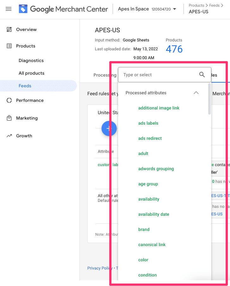
Task: Open Diagnostics under Products
Action: click(31, 60)
